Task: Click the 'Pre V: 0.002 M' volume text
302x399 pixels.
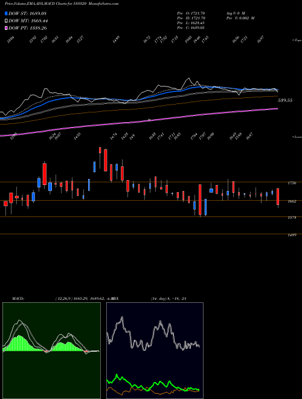Action: tap(240, 18)
